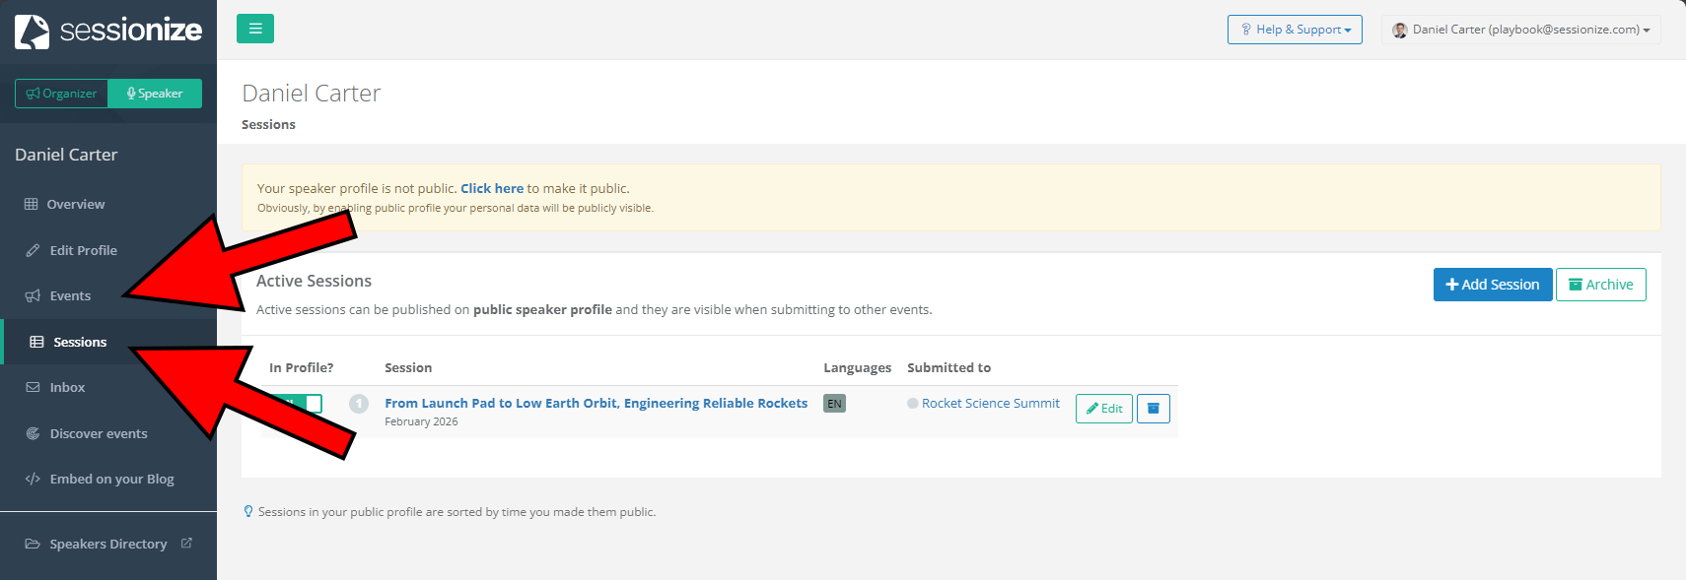Click the Sessionize logo
Viewport: 1686px width, 580px height.
(108, 31)
